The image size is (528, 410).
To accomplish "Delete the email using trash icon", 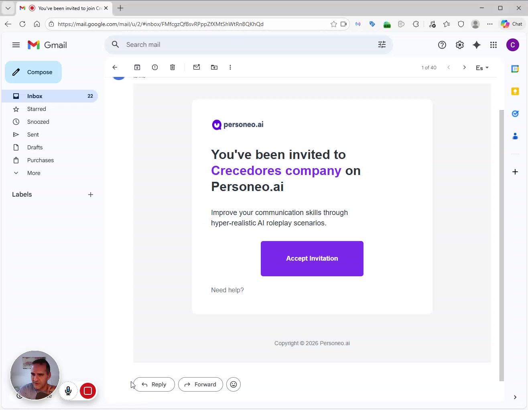I will point(173,67).
